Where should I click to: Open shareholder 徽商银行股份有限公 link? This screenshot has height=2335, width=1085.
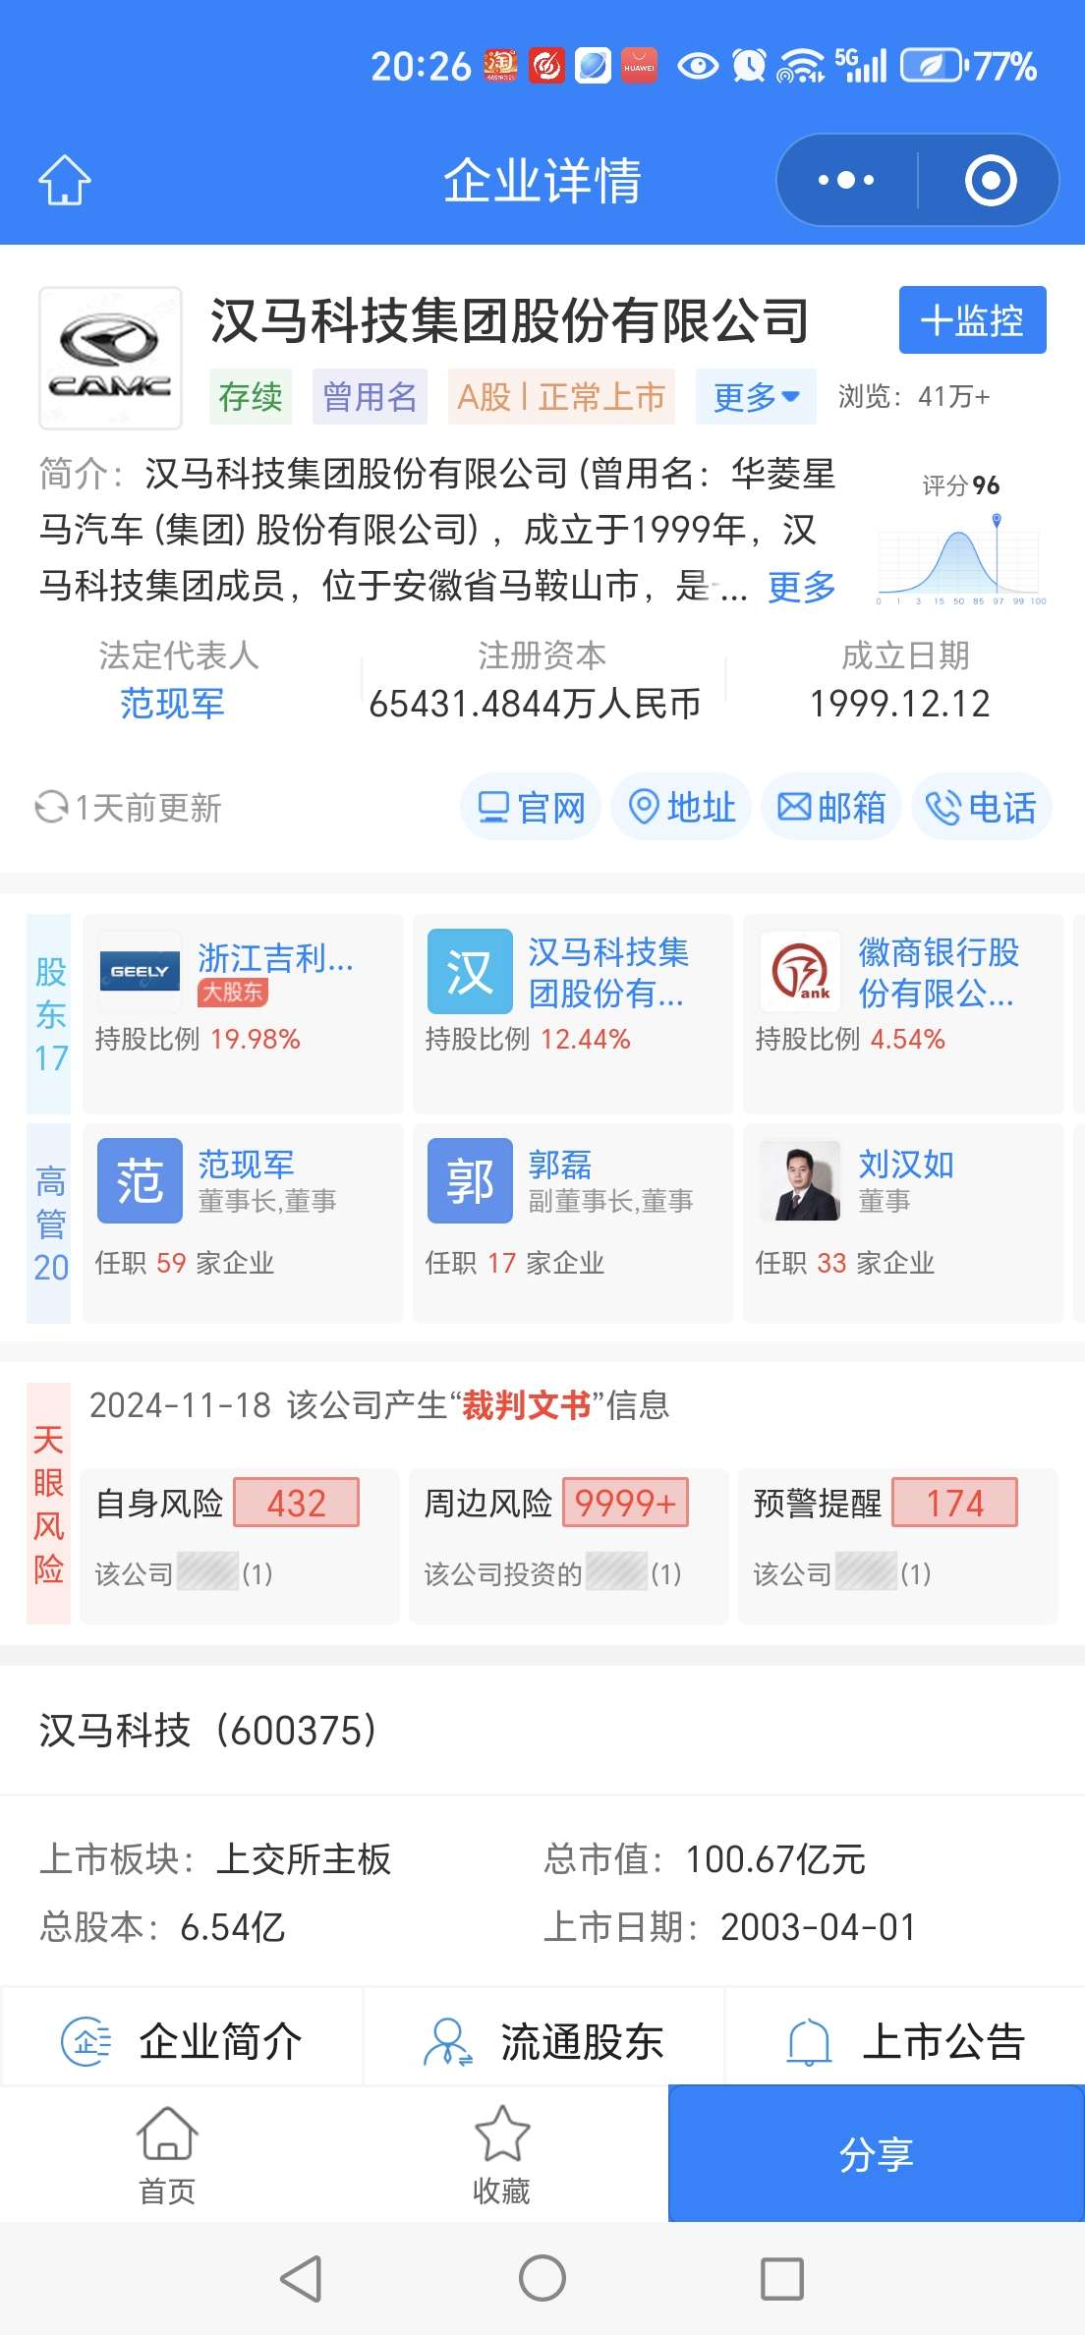coord(939,973)
